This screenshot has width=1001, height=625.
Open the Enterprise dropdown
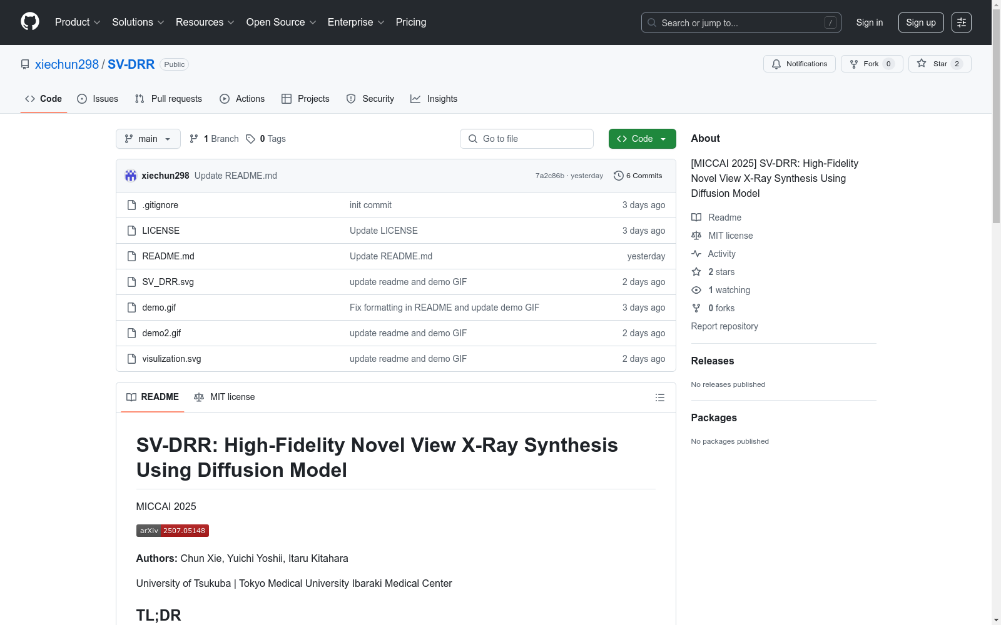tap(356, 22)
